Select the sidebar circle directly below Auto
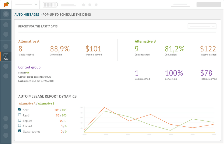Viewport: 224px width, 144px height. point(6,66)
